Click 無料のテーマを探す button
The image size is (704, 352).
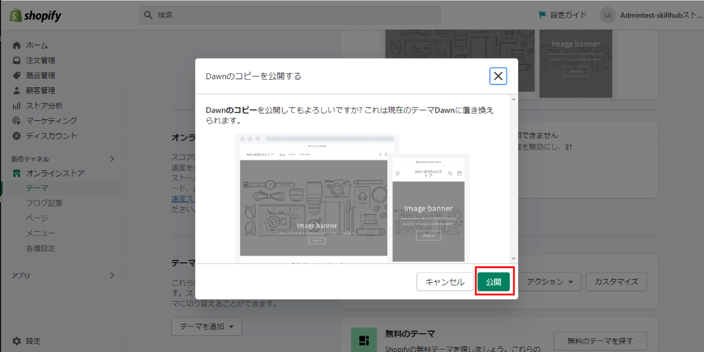click(x=600, y=340)
